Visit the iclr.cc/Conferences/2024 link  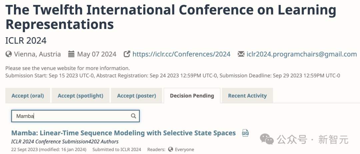pyautogui.click(x=181, y=54)
